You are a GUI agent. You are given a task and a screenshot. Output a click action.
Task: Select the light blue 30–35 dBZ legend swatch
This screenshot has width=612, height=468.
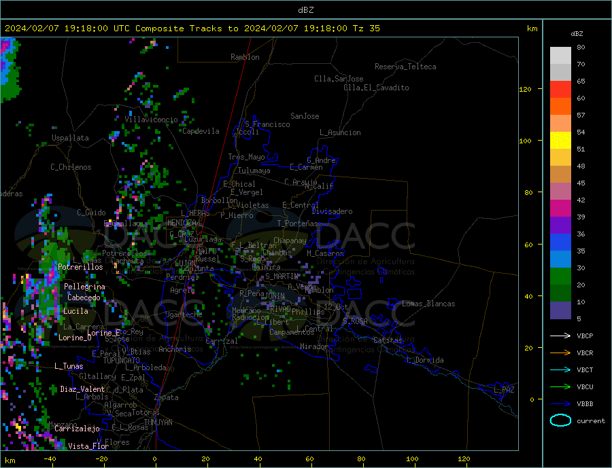[560, 259]
